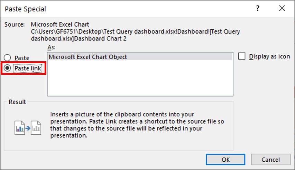
Task: Click the paste link result preview icon
Action: [x=28, y=128]
